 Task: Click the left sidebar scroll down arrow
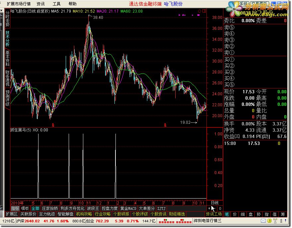1,207
